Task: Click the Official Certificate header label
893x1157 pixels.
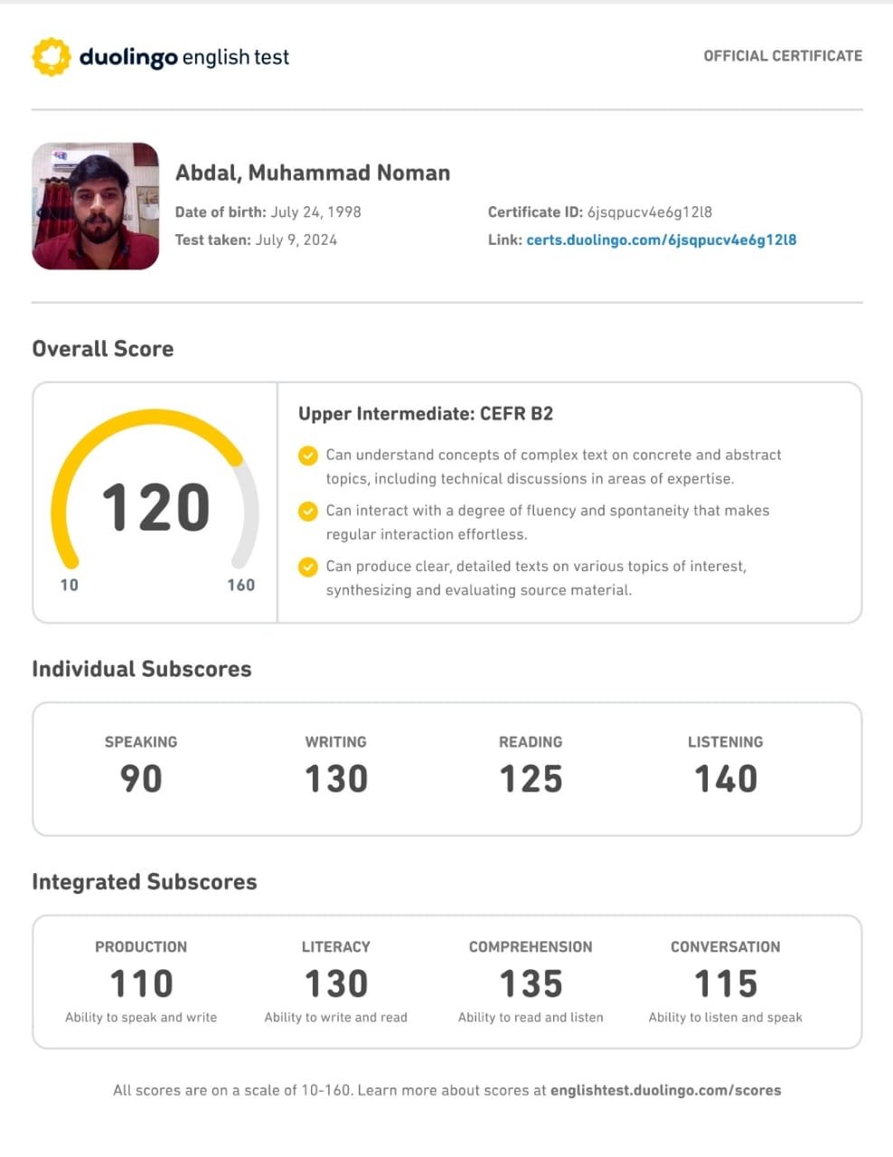Action: [x=783, y=55]
